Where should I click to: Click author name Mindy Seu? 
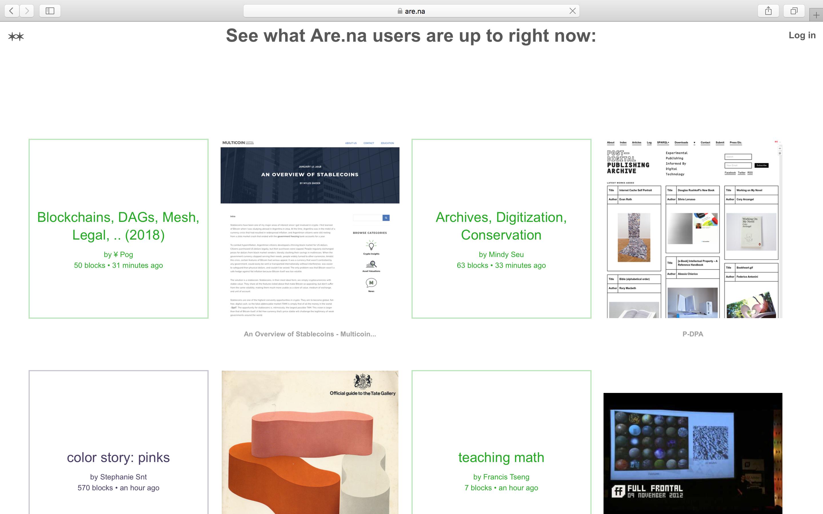click(x=506, y=254)
